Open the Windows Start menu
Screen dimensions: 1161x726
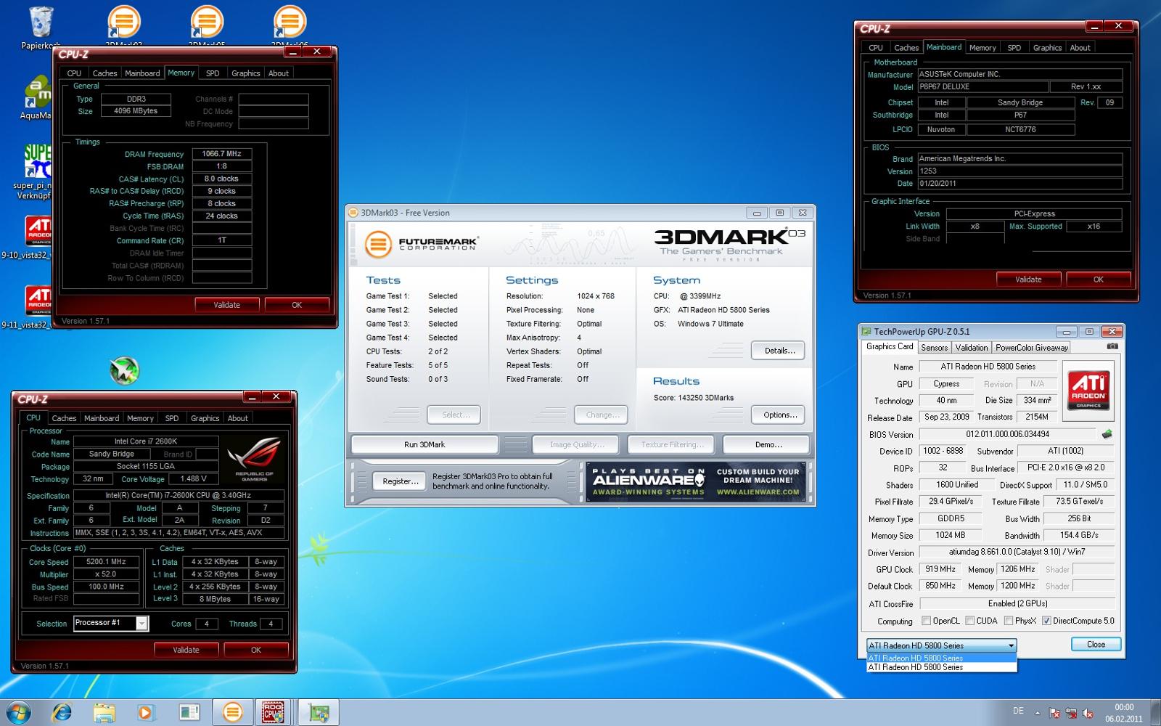tap(18, 712)
